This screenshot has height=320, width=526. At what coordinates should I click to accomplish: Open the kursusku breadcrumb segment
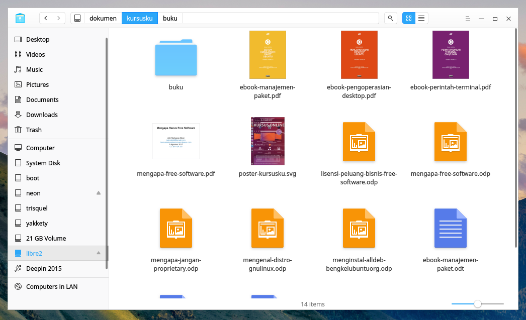tap(139, 18)
